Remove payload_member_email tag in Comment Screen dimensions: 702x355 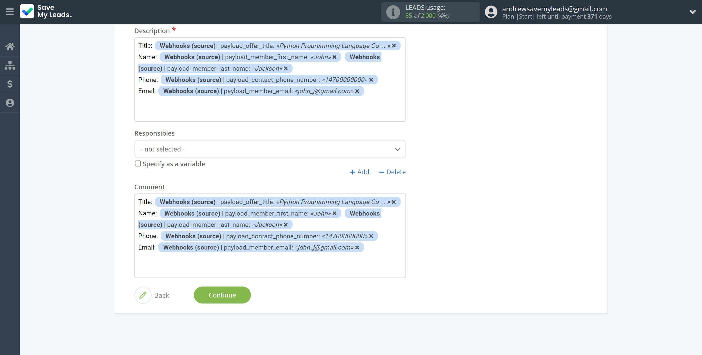click(x=357, y=248)
